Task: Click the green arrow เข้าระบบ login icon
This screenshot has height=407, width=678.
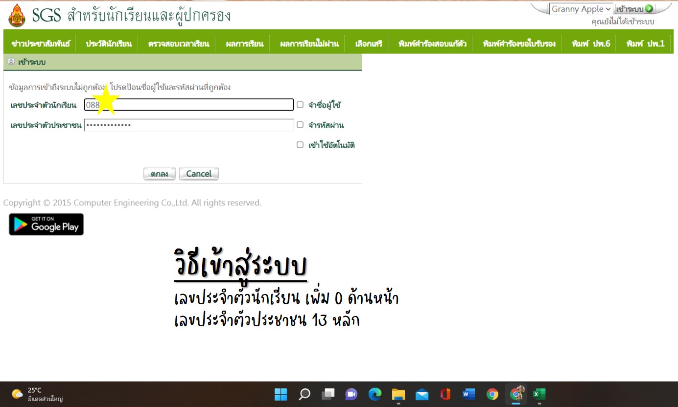Action: [x=649, y=9]
